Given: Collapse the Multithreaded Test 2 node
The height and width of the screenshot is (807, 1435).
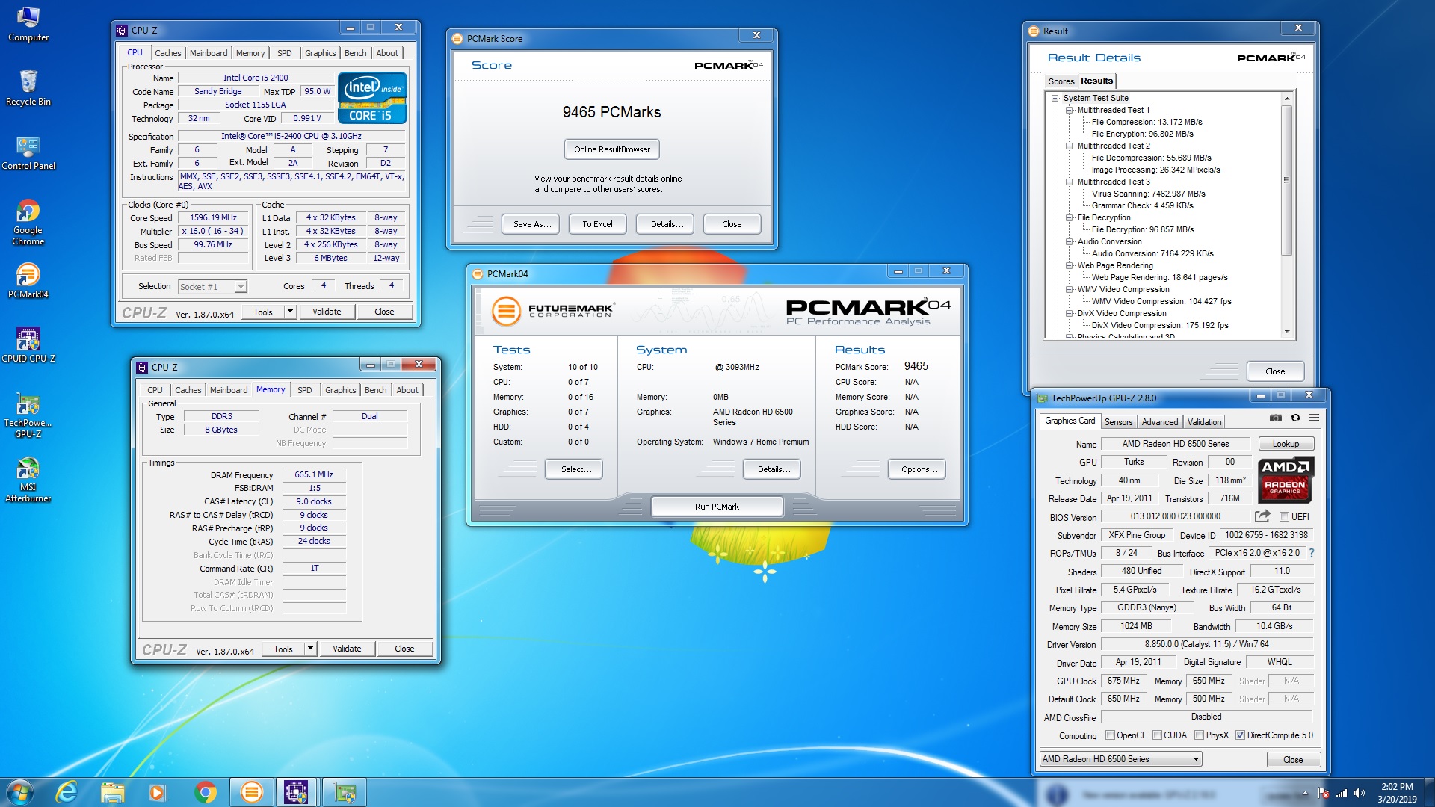Looking at the screenshot, I should (1070, 146).
